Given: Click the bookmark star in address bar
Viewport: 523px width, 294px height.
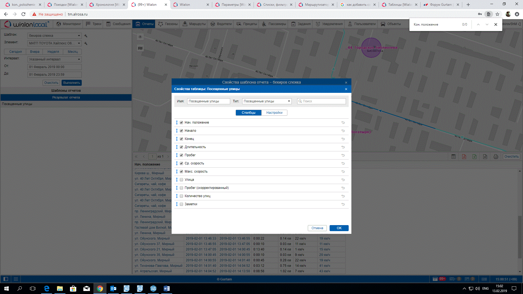Looking at the screenshot, I should [497, 14].
